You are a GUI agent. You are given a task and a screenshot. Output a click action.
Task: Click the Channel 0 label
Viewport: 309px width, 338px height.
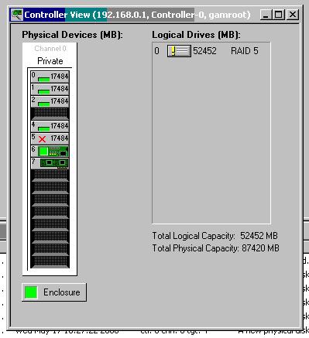(x=50, y=49)
